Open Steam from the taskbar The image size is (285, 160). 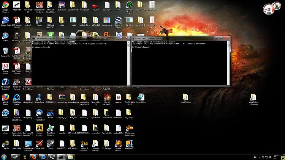point(15,157)
